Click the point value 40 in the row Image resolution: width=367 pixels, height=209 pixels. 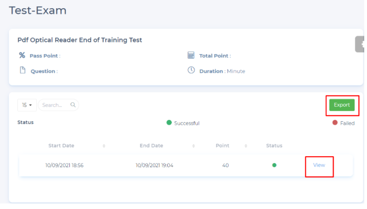[226, 165]
